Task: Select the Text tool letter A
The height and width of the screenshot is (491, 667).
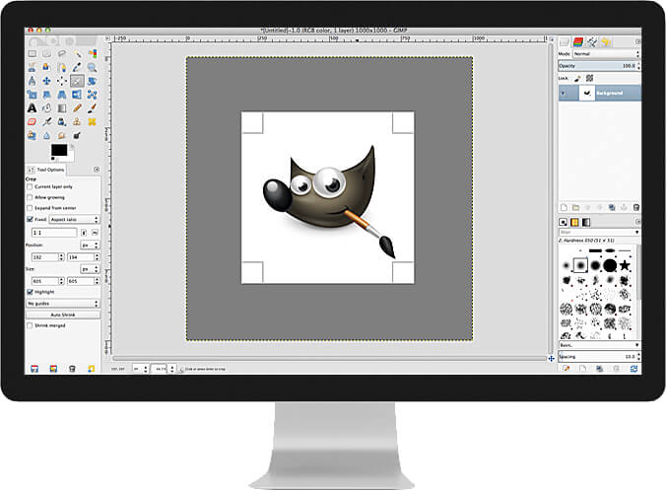Action: 32,108
